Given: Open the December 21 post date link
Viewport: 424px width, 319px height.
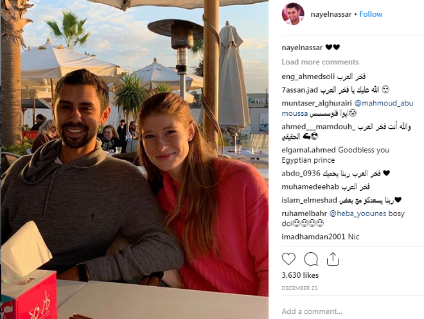Looking at the screenshot, I should pyautogui.click(x=299, y=288).
